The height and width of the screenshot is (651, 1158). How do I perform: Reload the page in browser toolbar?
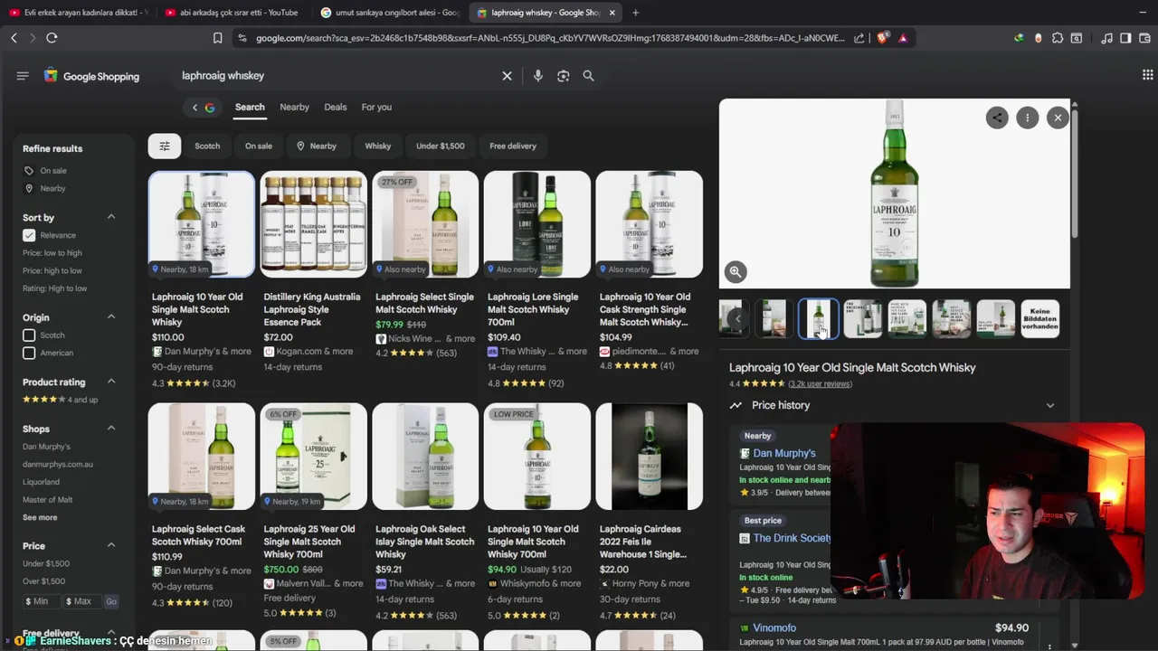click(52, 38)
